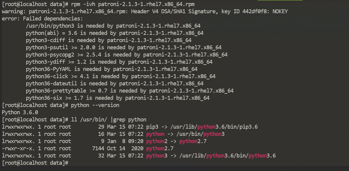Click the python3-psycopg2 >= 2.5.4 line
The image size is (349, 171).
click(x=127, y=54)
